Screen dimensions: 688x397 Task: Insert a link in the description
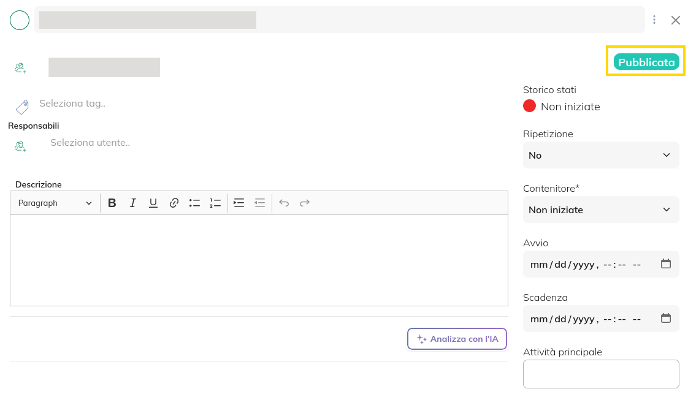174,203
